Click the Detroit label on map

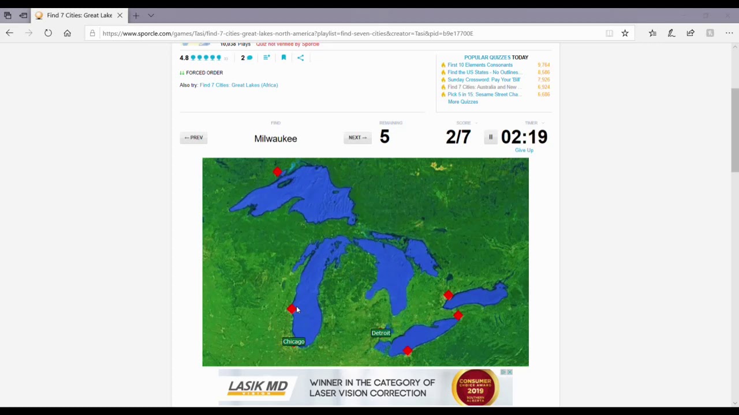click(380, 333)
